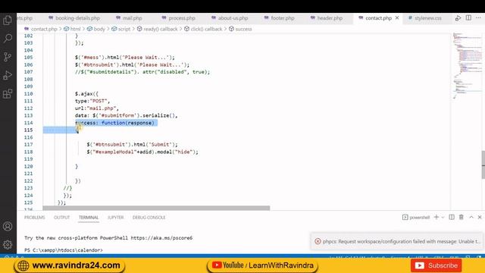The width and height of the screenshot is (485, 273).
Task: Open the PROBLEMS panel tab
Action: [35, 218]
